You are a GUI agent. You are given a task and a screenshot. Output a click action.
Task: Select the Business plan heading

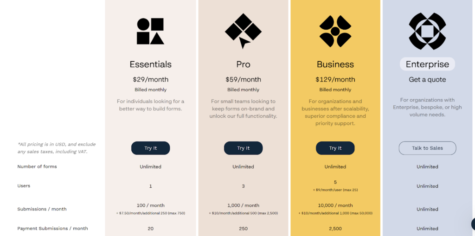(x=335, y=64)
